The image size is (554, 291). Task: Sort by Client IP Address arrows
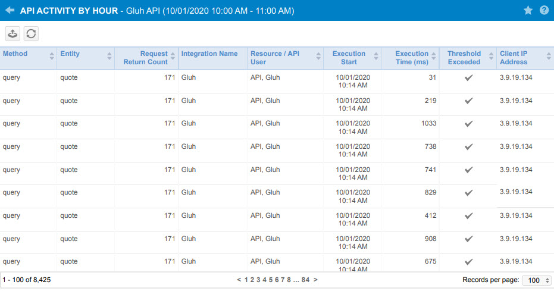(549, 56)
